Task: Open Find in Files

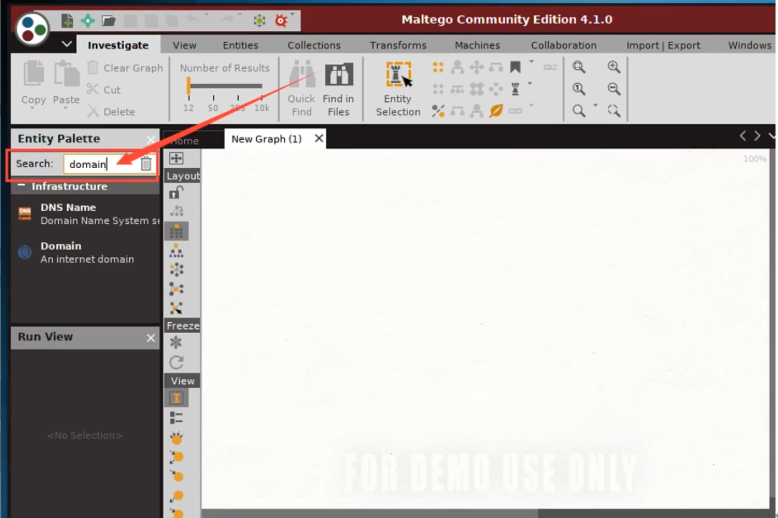Action: pos(339,89)
